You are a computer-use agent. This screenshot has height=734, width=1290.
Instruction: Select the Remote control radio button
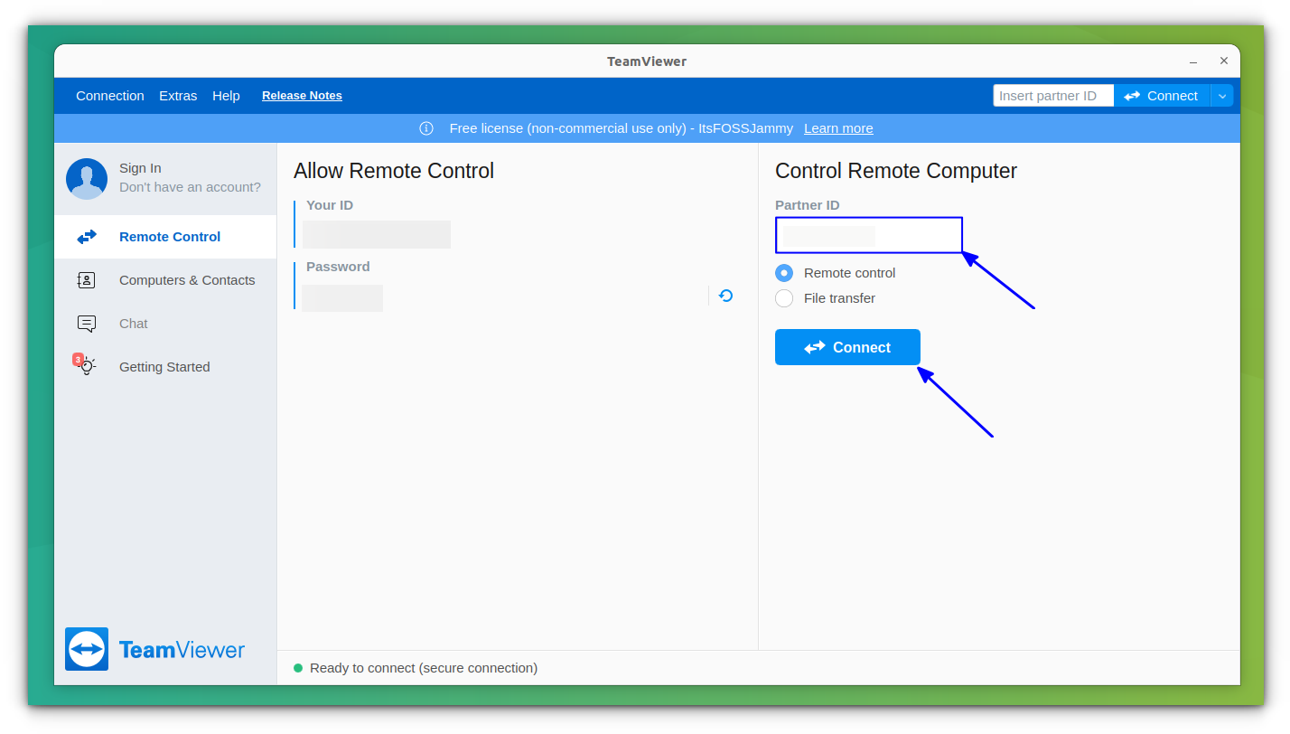point(783,272)
